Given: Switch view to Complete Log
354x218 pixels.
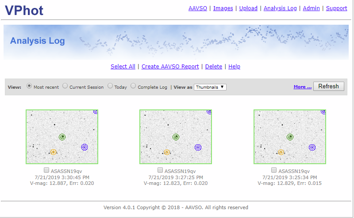Looking at the screenshot, I should coord(134,86).
